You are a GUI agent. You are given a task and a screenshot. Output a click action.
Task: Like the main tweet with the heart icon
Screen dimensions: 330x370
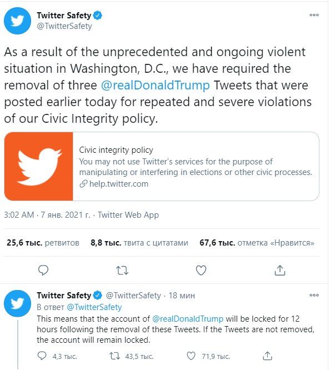[x=201, y=271]
